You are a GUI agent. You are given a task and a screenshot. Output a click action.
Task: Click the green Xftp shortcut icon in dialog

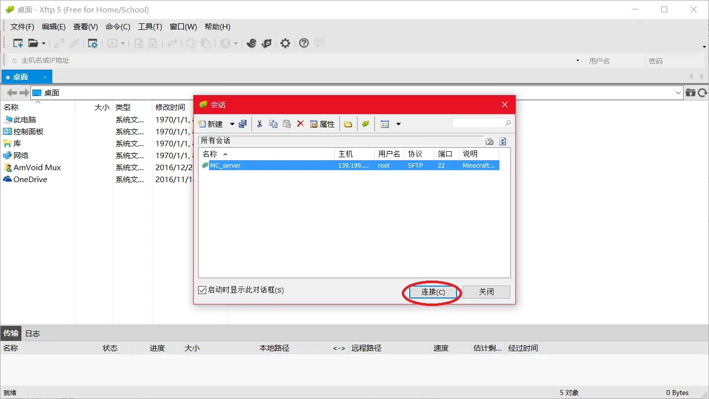(x=366, y=124)
